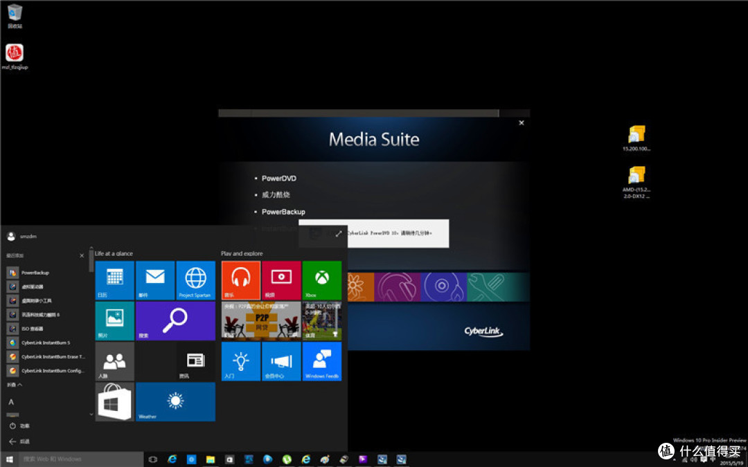Collapse the list with the up chevron

[15, 385]
